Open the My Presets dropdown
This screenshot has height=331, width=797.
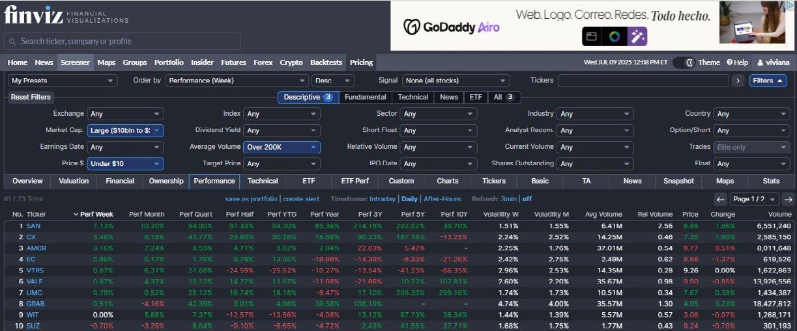coord(63,81)
